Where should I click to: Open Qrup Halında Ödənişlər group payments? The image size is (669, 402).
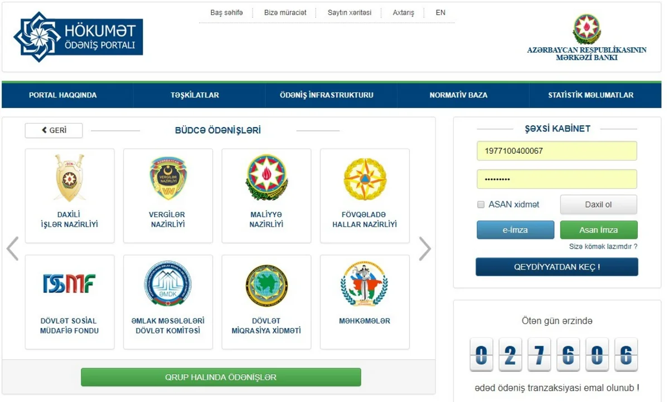[221, 377]
